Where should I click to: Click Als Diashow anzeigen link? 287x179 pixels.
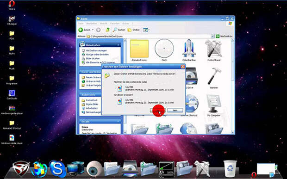click(x=96, y=50)
